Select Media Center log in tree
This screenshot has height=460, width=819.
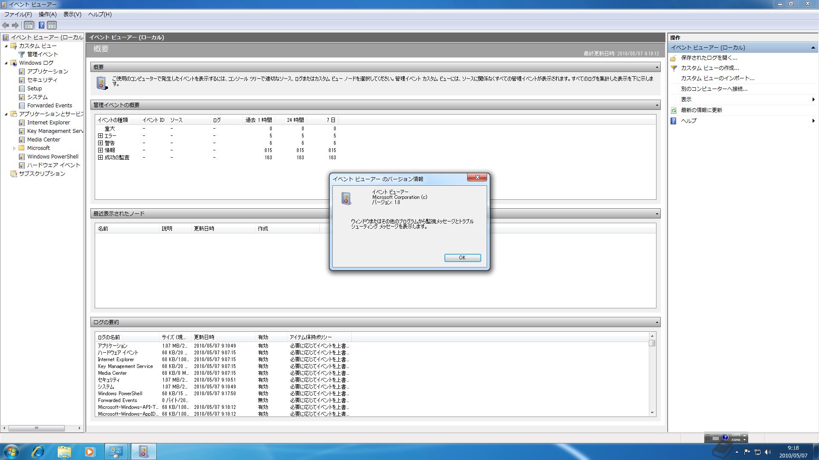coord(44,140)
